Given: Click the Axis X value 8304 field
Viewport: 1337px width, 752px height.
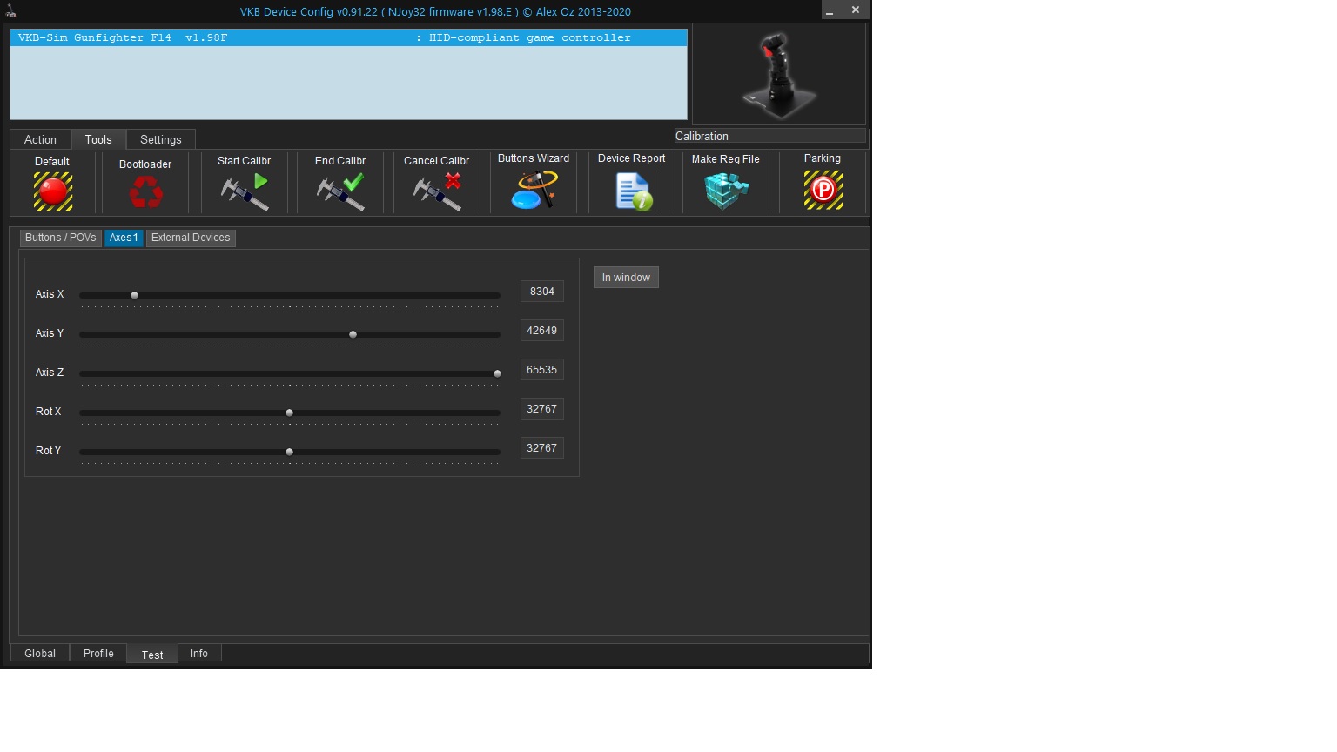Looking at the screenshot, I should coord(542,292).
